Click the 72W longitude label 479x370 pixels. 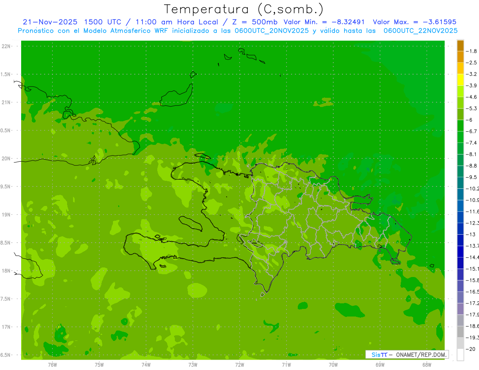tap(239, 364)
